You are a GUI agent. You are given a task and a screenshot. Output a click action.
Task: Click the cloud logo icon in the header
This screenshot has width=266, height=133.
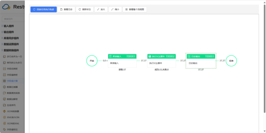(x=6, y=7)
